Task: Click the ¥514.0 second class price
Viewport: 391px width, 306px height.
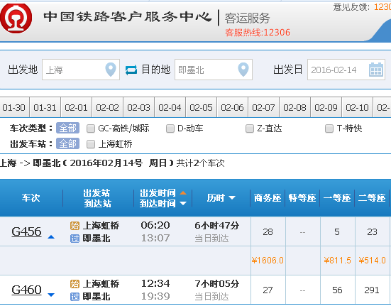Action: tap(373, 261)
